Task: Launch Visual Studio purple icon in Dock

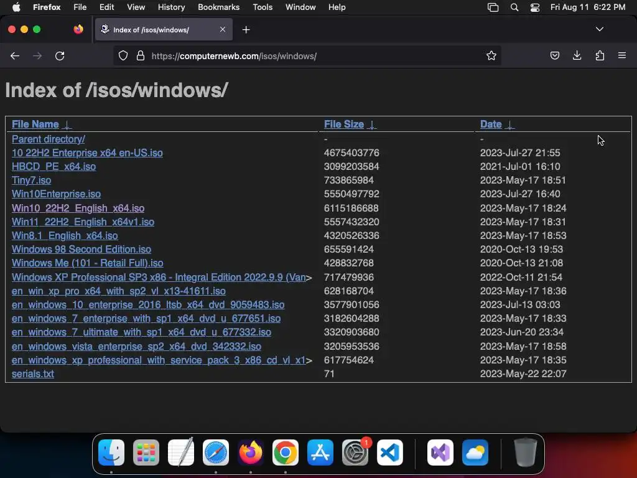Action: click(440, 452)
